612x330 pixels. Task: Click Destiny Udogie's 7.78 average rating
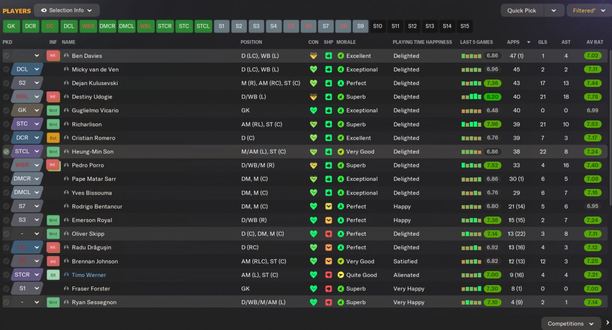click(x=592, y=97)
